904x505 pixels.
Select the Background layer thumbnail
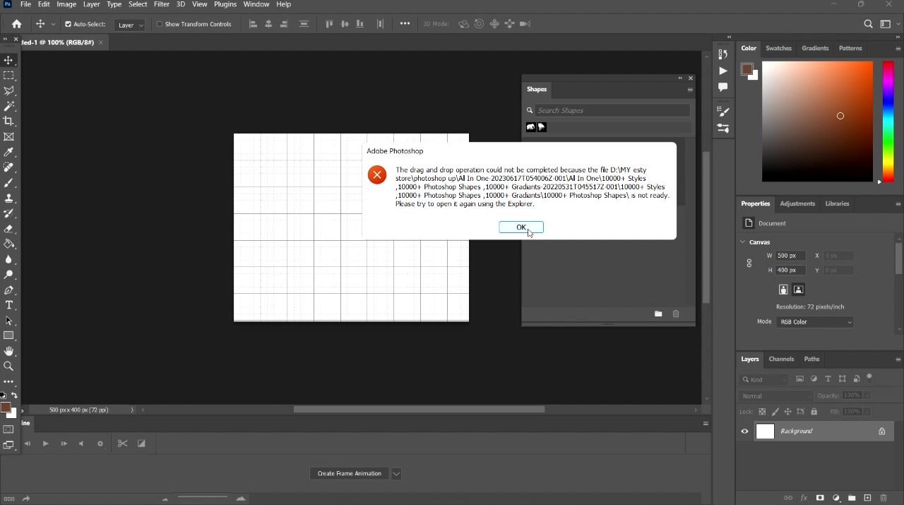(766, 431)
